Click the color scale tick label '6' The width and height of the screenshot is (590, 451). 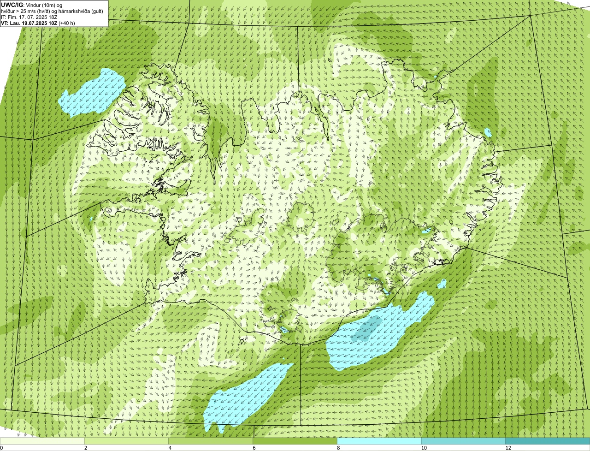pos(254,448)
